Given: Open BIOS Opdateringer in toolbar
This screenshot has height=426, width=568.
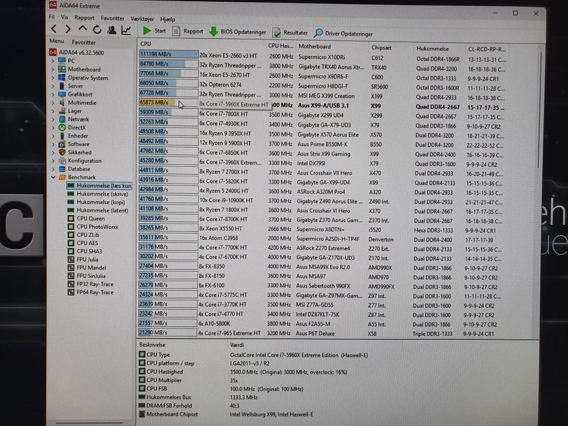Looking at the screenshot, I should pos(238,32).
